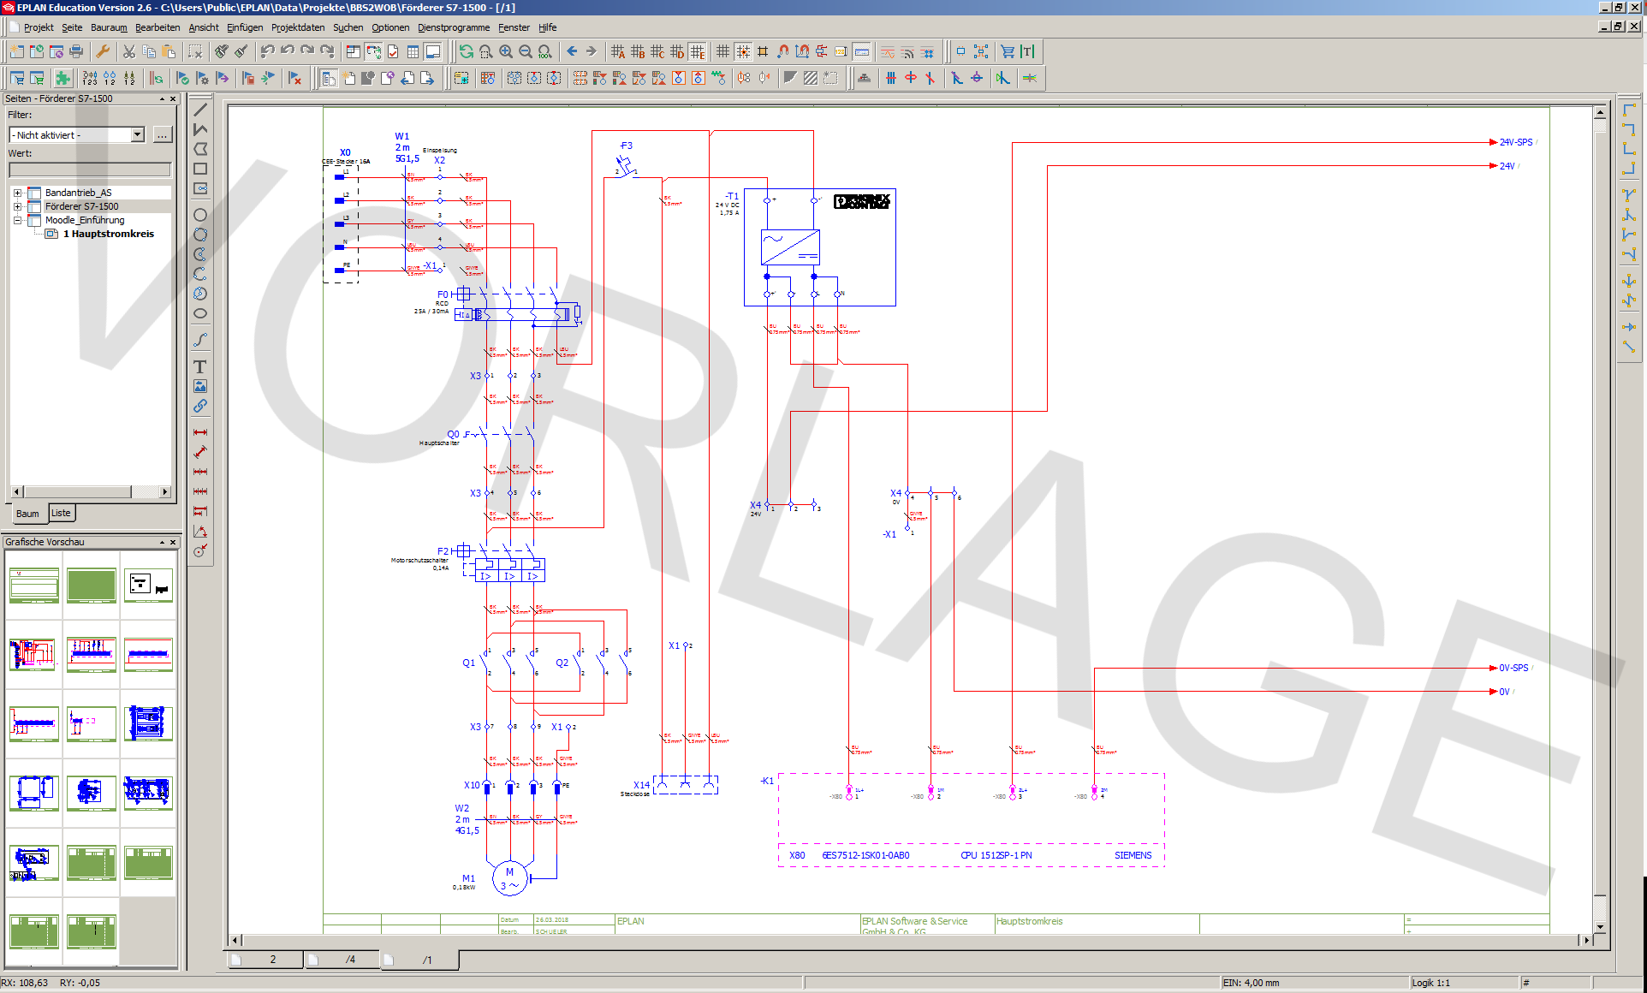Collapse the Grafische Vorschau panel arrow
The width and height of the screenshot is (1647, 993).
[x=162, y=543]
